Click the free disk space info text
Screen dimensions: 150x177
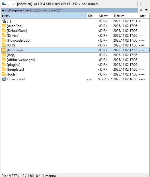click(57, 4)
